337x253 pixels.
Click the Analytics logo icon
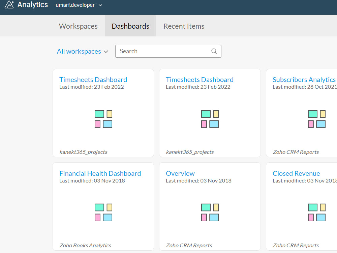click(9, 5)
